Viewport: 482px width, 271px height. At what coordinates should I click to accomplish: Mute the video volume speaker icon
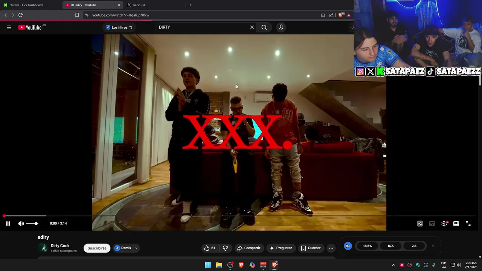21,224
